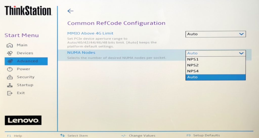The height and width of the screenshot is (138, 259).
Task: Choose NPS4 in NUMA Nodes list
Action: [x=215, y=71]
